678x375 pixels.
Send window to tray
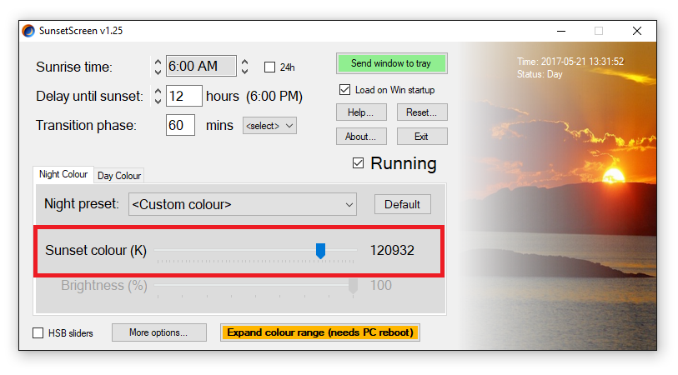point(391,63)
